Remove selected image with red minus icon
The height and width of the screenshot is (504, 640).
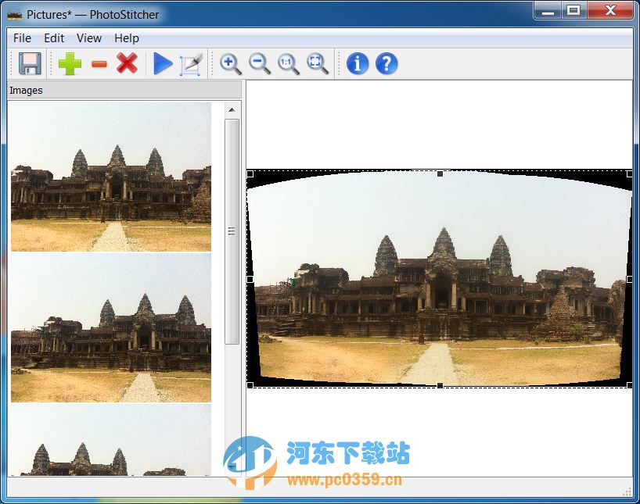coord(99,65)
